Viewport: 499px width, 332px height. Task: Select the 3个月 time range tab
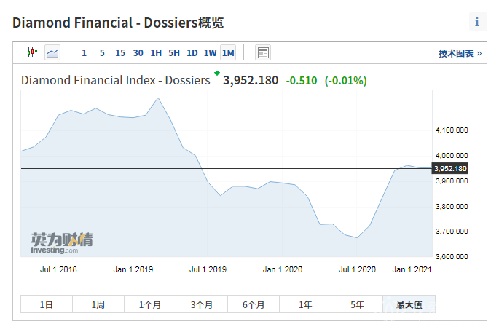tap(202, 304)
